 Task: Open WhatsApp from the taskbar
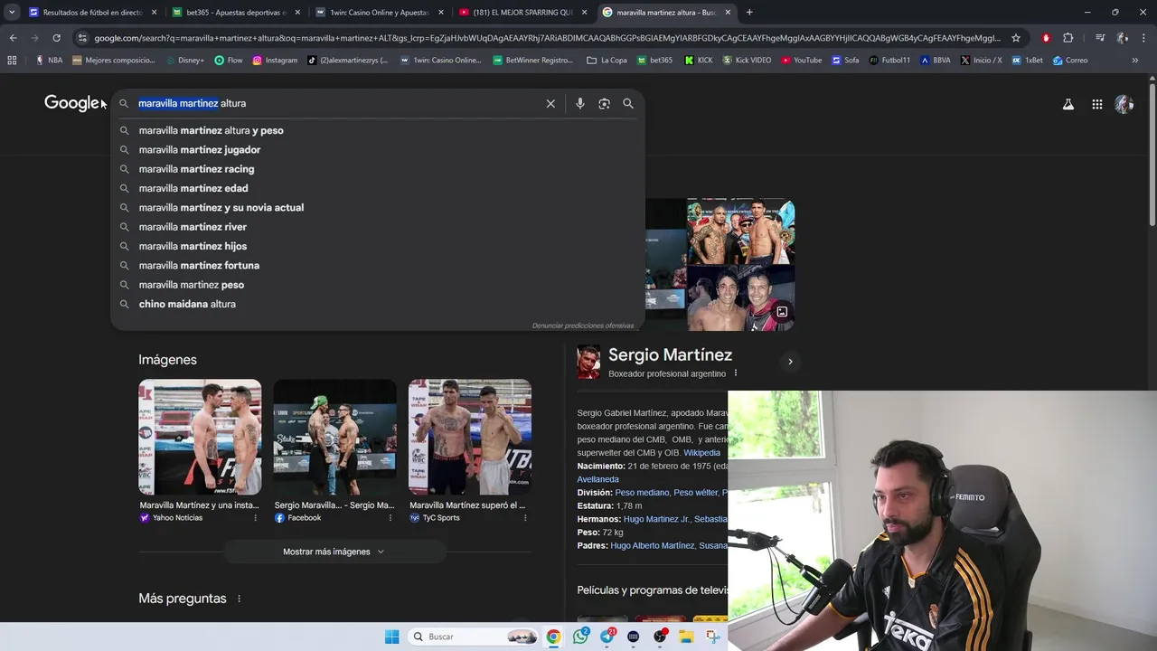click(x=580, y=637)
